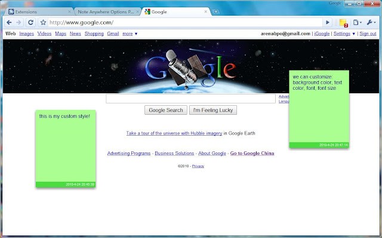This screenshot has width=382, height=238.
Task: Open the Hubble imagery tour link
Action: [x=174, y=133]
